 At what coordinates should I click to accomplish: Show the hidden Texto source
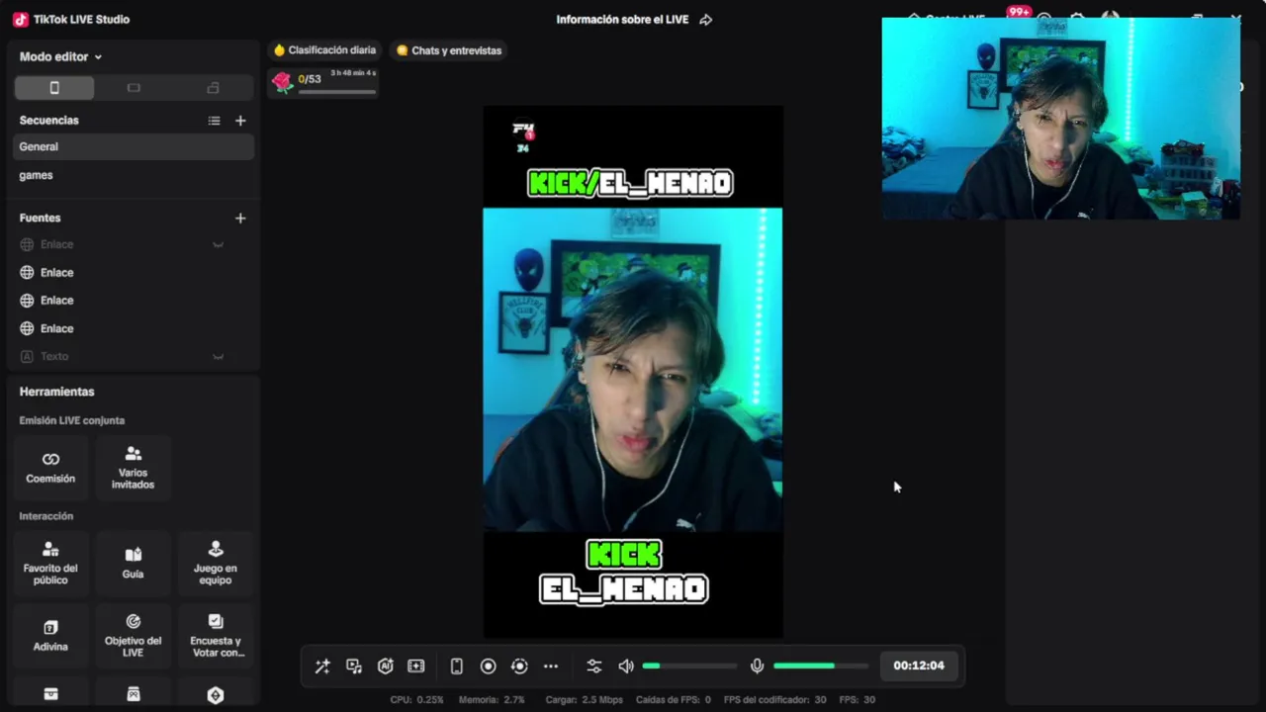coord(219,356)
